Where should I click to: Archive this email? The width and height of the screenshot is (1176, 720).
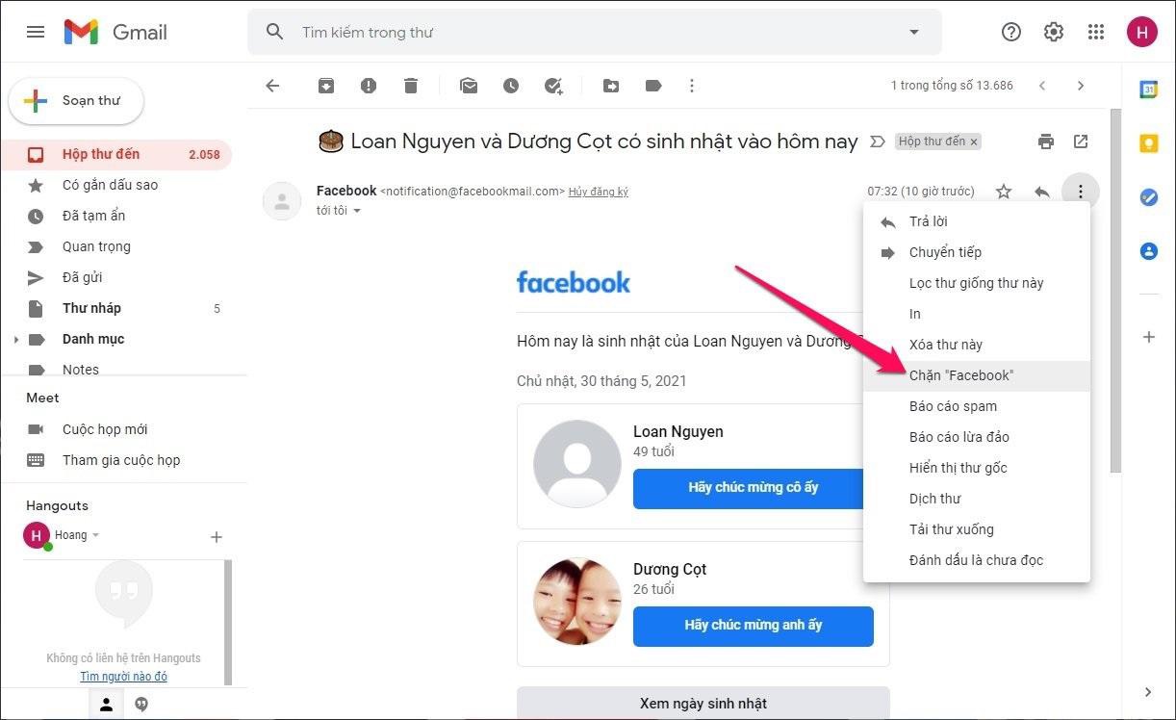pyautogui.click(x=326, y=86)
